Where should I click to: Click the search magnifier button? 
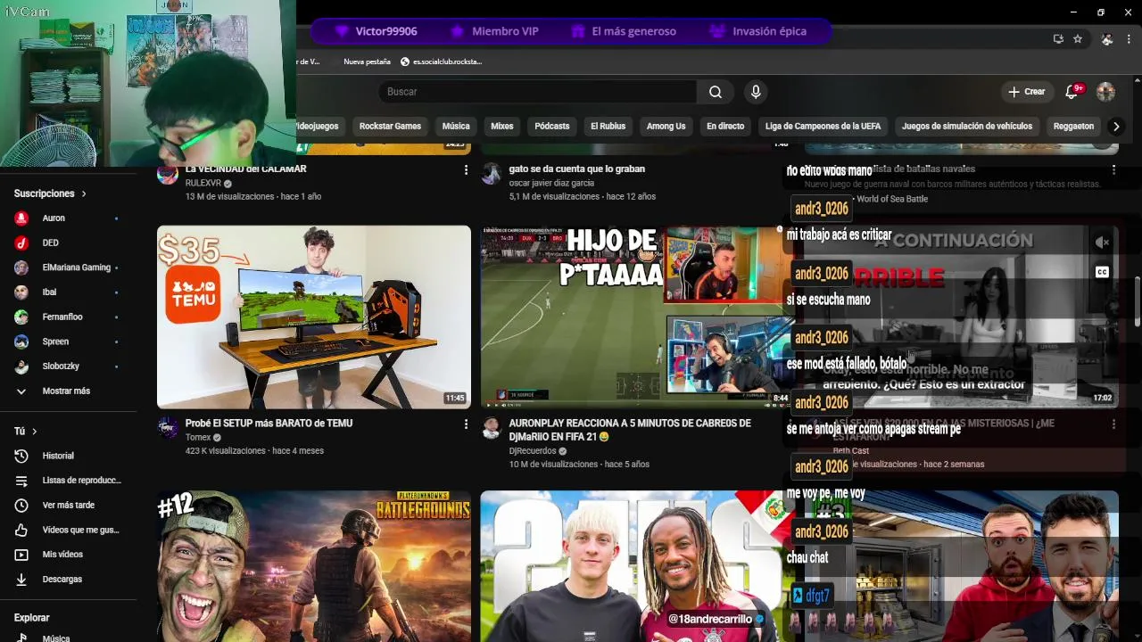tap(716, 92)
